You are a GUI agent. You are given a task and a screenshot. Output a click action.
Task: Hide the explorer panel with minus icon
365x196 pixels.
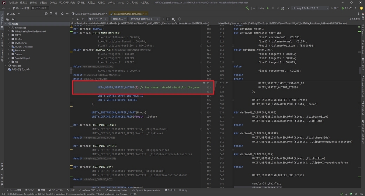tap(67, 14)
